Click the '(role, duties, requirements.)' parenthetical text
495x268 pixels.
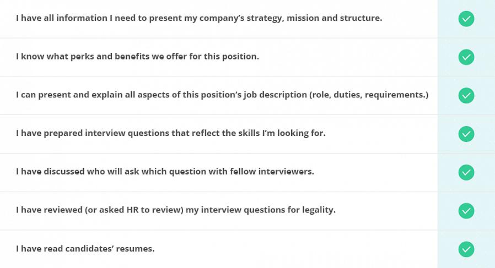coord(369,95)
